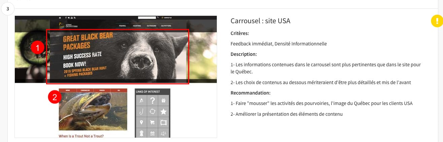Switch to the Videos tab
The width and height of the screenshot is (443, 142).
(x=102, y=91)
